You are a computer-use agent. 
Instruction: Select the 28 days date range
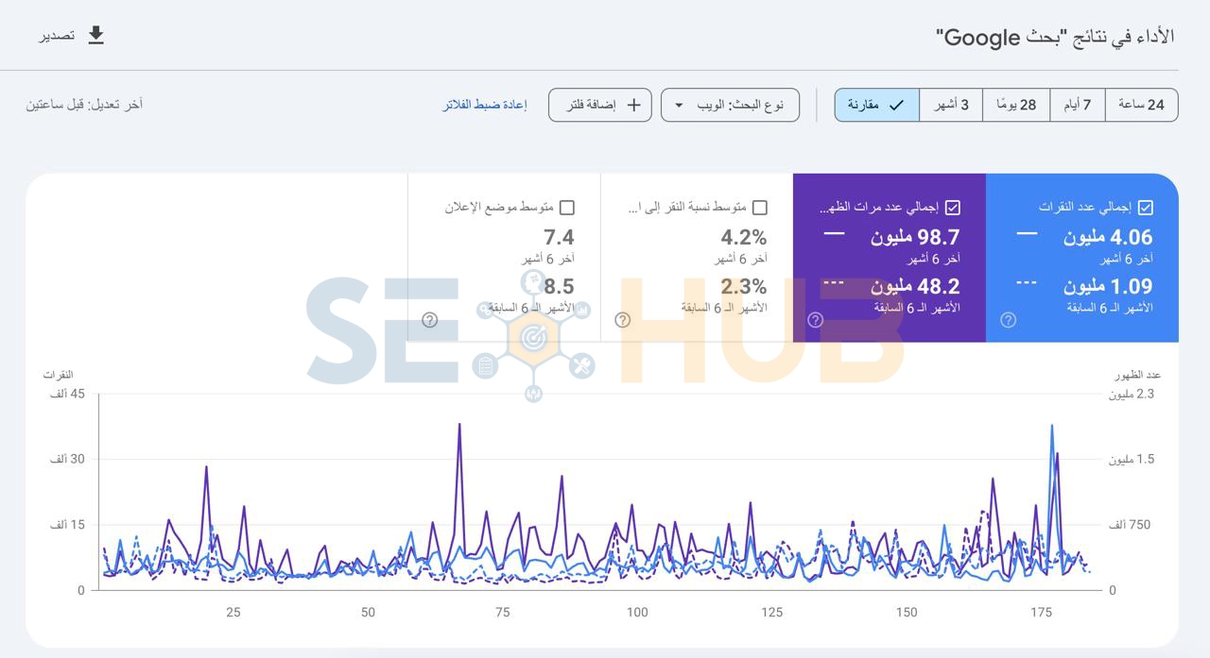[x=1016, y=105]
